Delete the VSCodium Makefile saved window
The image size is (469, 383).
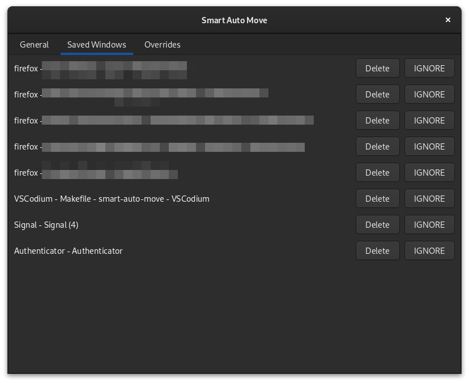(377, 198)
